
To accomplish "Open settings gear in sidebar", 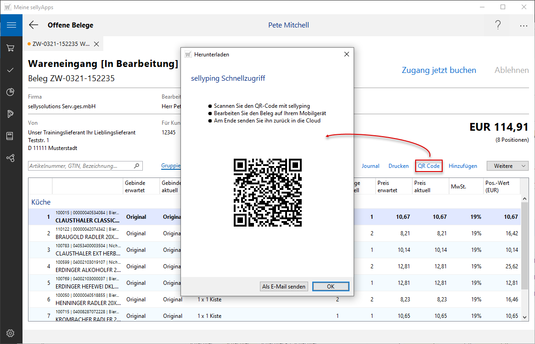I will point(11,333).
